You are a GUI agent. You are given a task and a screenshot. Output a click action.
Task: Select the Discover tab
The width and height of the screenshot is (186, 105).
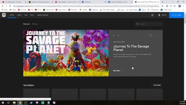point(26,24)
